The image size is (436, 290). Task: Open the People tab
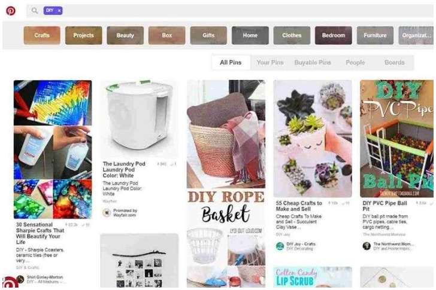click(355, 62)
